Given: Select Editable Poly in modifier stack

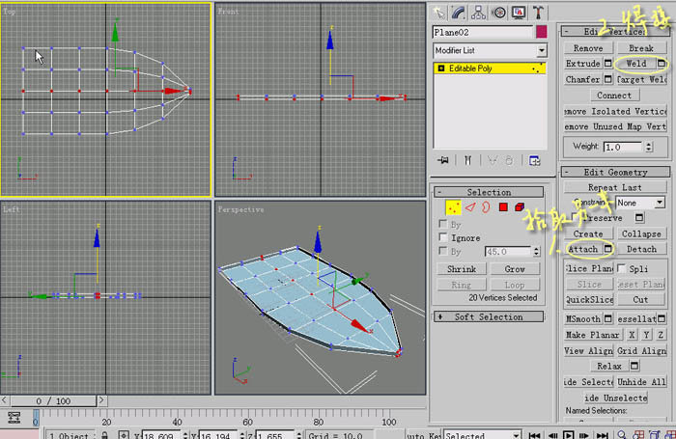Looking at the screenshot, I should point(490,69).
